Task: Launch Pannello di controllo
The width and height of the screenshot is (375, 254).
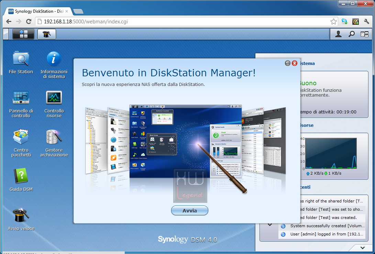Action: click(x=21, y=104)
